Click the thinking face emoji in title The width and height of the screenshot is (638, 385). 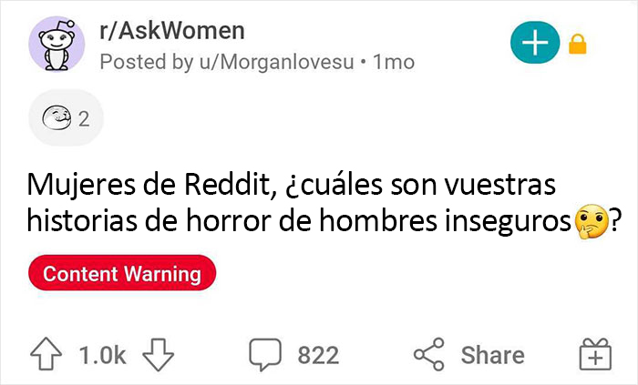(592, 221)
